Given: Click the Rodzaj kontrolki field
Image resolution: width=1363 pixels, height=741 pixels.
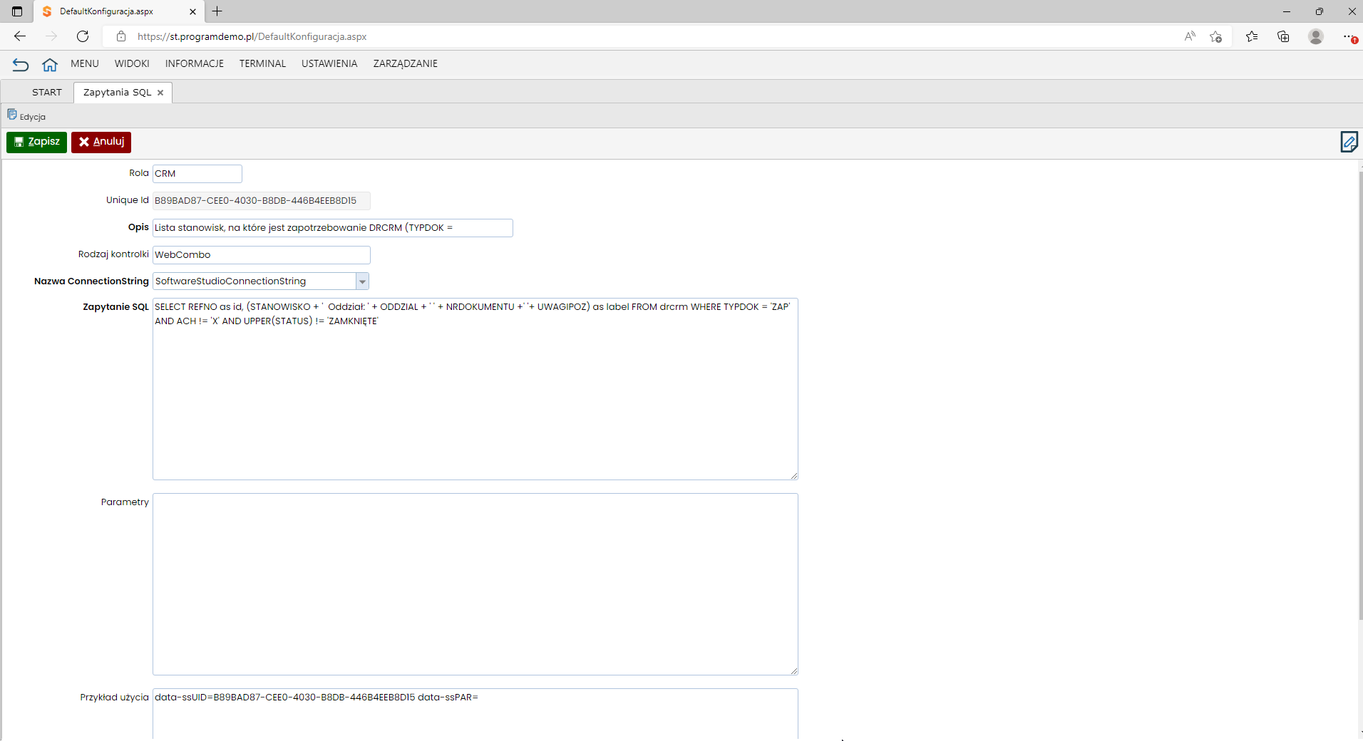Looking at the screenshot, I should 262,255.
